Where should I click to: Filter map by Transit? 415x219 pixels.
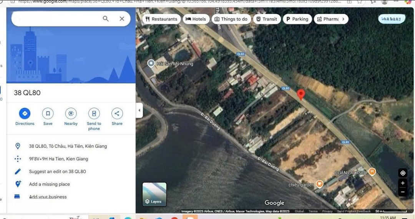pyautogui.click(x=266, y=19)
